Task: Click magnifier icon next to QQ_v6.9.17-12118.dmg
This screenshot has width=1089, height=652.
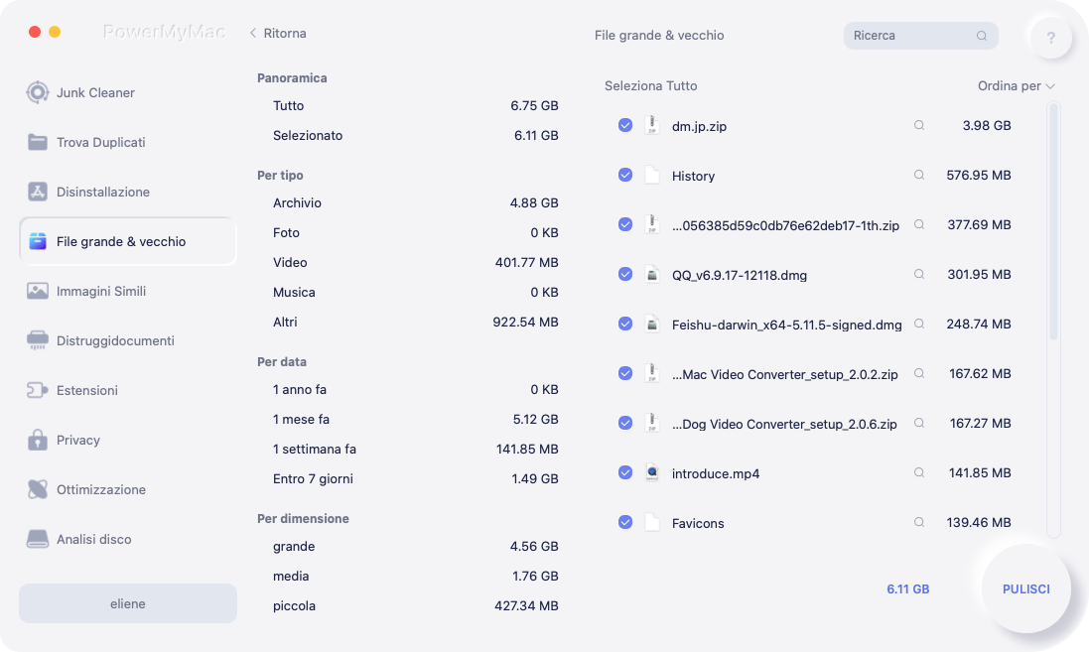Action: (919, 274)
